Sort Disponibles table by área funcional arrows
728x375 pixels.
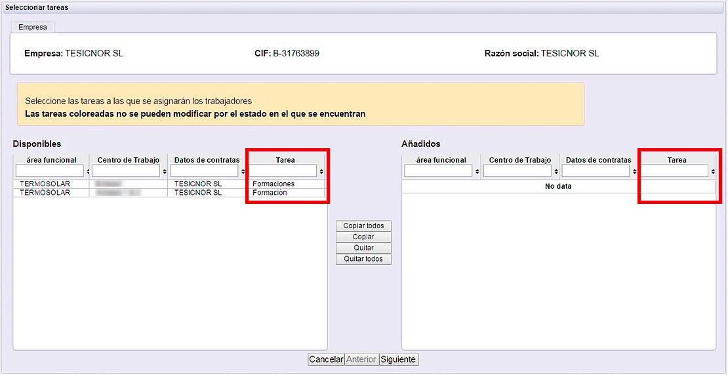(88, 171)
